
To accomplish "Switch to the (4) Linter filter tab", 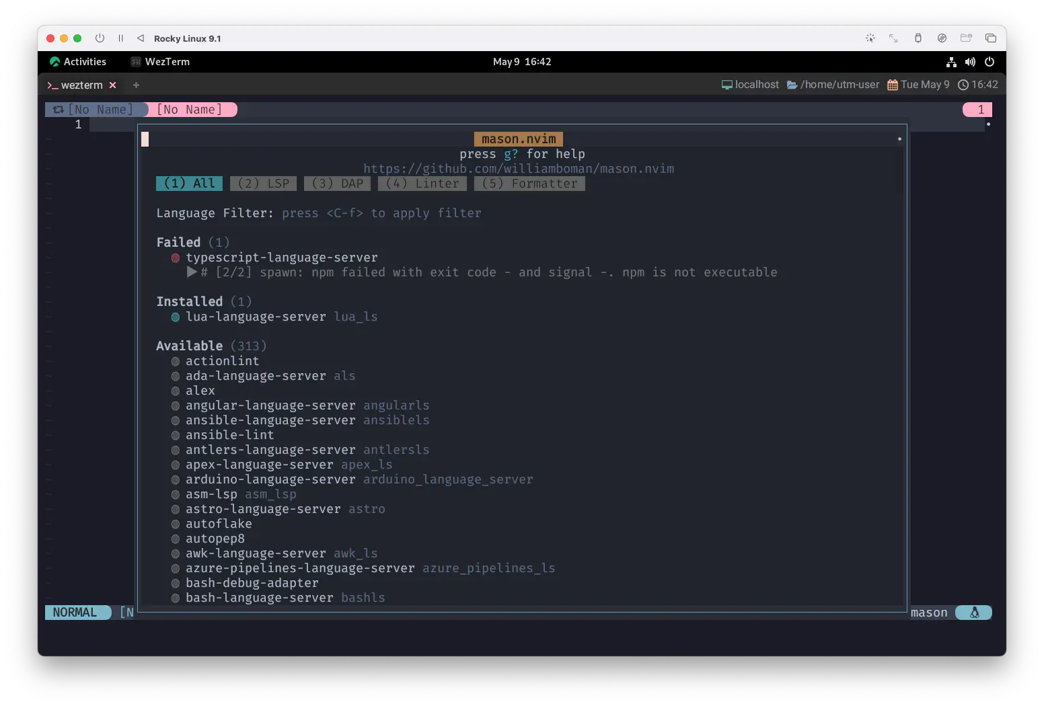I will [x=422, y=184].
